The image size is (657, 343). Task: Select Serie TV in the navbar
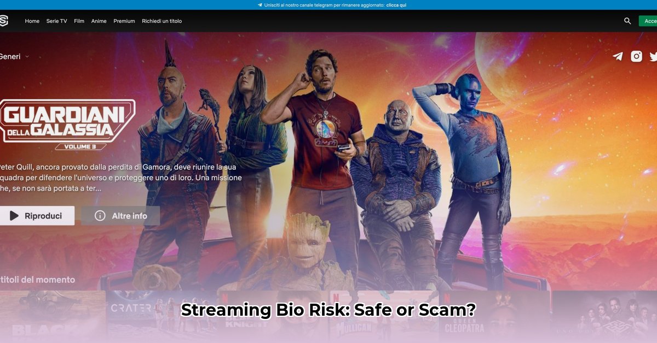coord(56,21)
